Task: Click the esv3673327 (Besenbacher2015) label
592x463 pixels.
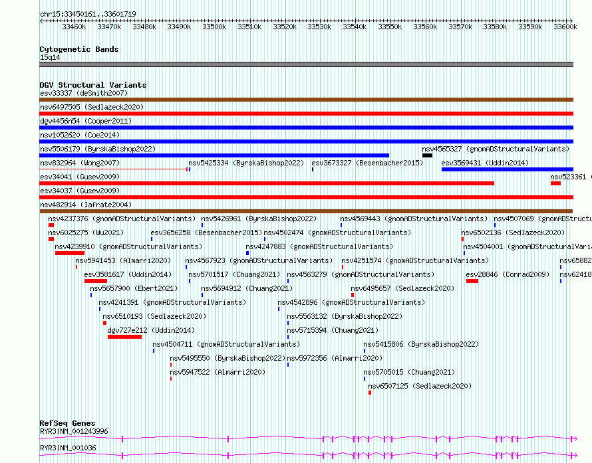Action: click(367, 163)
